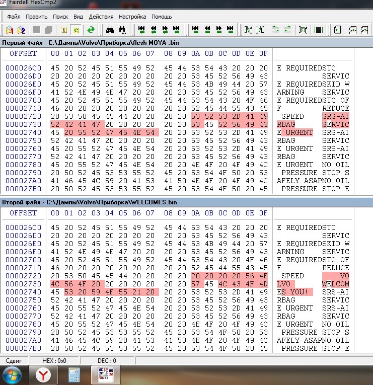Toggle the yellow 'C' compare icon
373x385 pixels.
tap(76, 30)
